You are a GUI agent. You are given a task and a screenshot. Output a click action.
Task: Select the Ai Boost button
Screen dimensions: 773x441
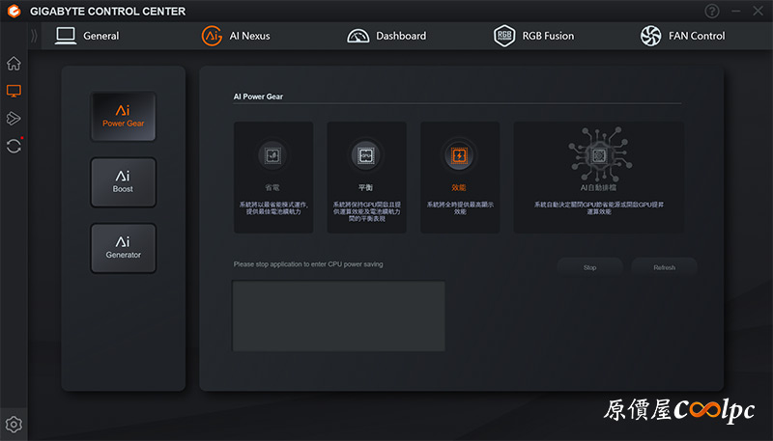click(124, 182)
